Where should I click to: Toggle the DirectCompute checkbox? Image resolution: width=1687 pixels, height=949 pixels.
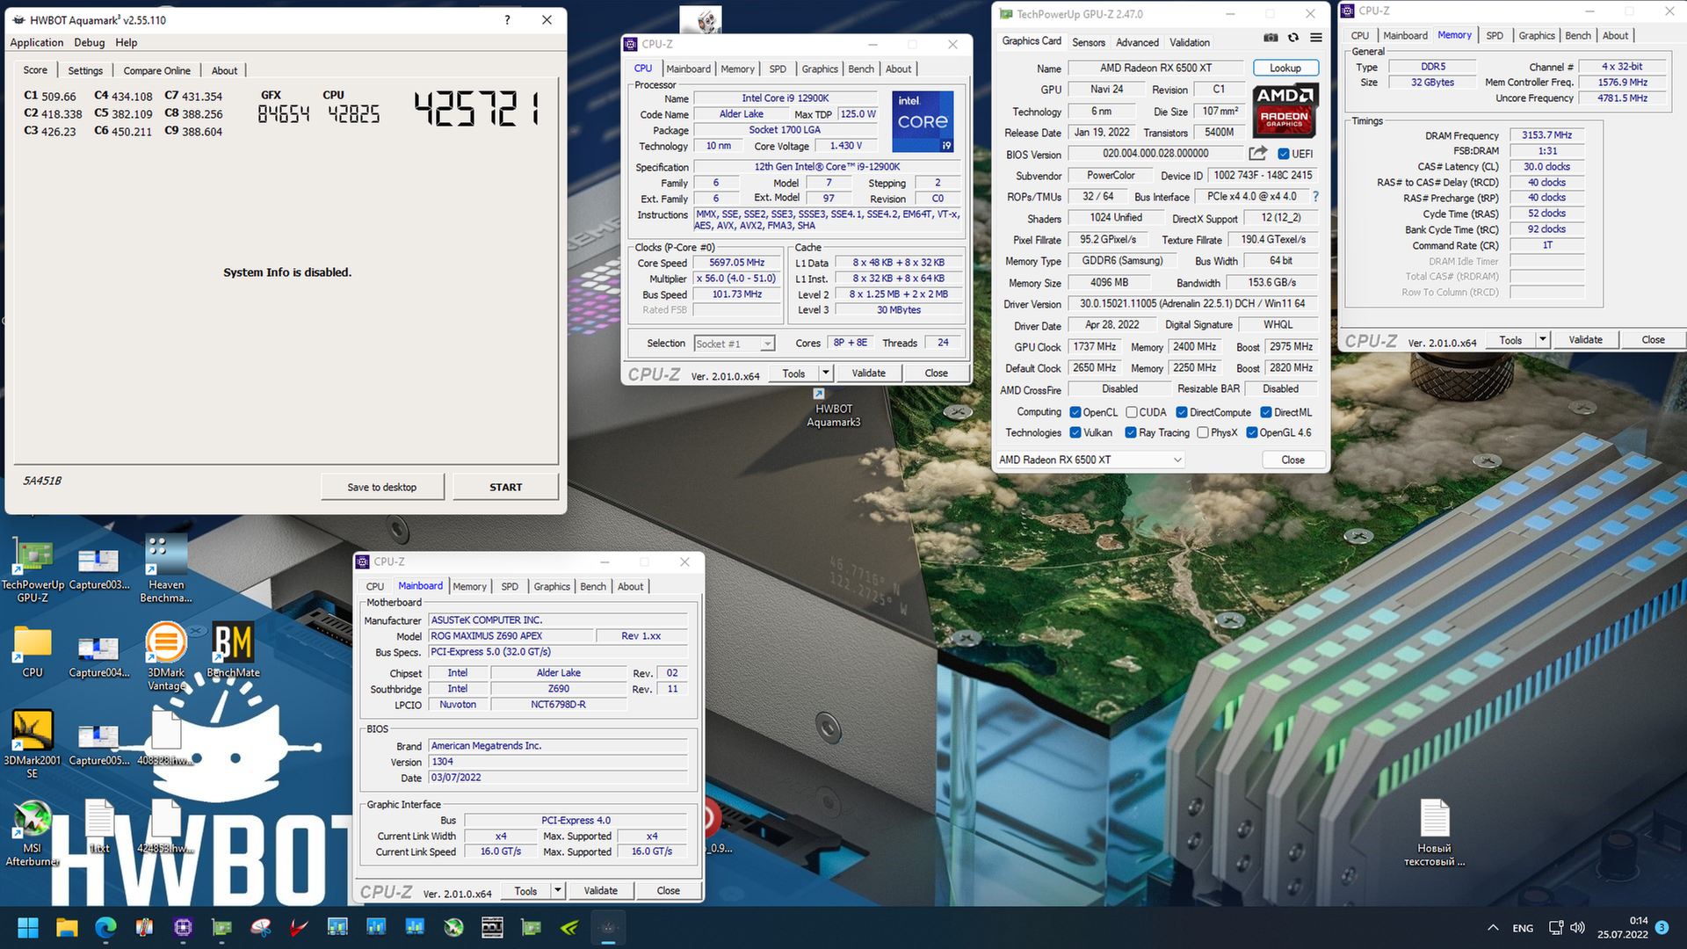click(x=1182, y=412)
